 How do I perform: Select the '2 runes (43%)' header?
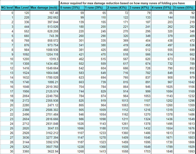point(118,8)
